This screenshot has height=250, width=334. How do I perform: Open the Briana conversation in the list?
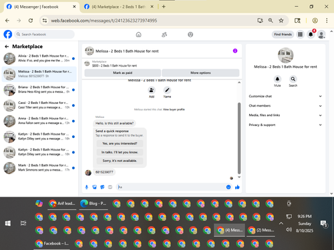tap(39, 89)
